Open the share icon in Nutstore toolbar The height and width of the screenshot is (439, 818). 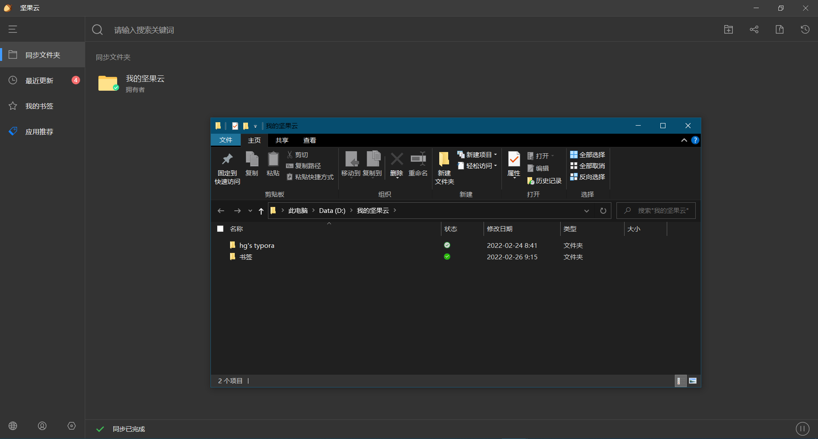click(754, 29)
